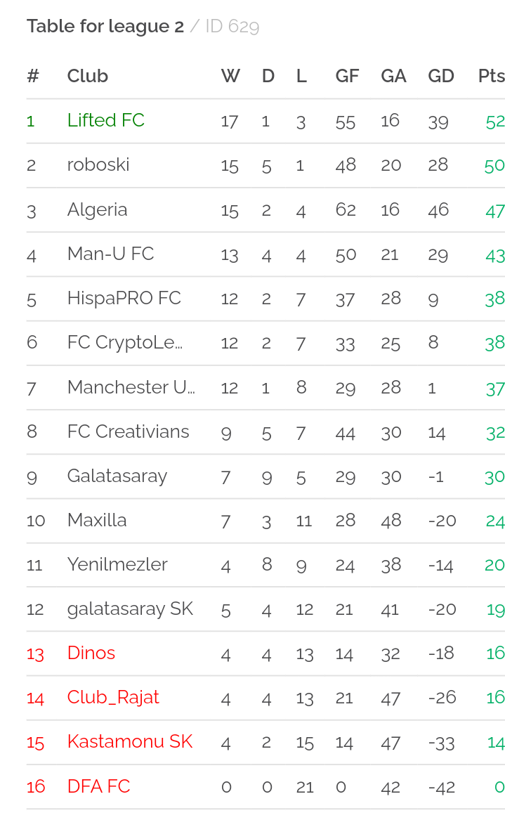Click the Table for league 2 heading
This screenshot has width=505, height=813.
point(105,26)
